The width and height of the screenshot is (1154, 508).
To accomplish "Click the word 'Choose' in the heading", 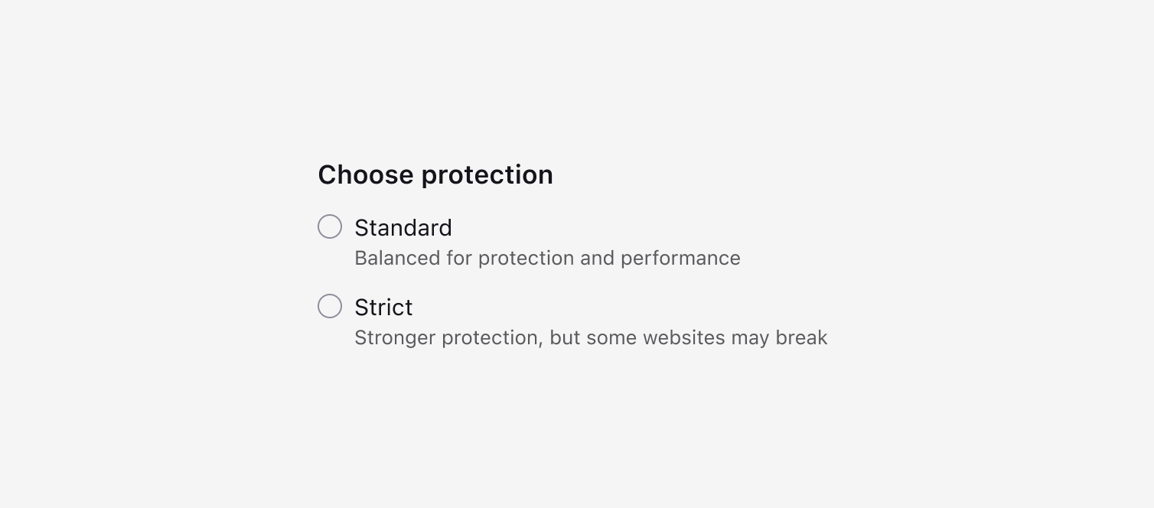I will [x=366, y=175].
